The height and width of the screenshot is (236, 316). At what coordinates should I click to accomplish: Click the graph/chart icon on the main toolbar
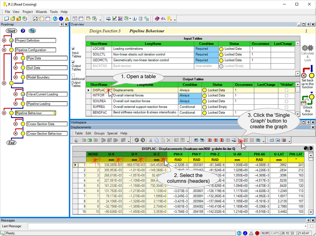click(114, 19)
